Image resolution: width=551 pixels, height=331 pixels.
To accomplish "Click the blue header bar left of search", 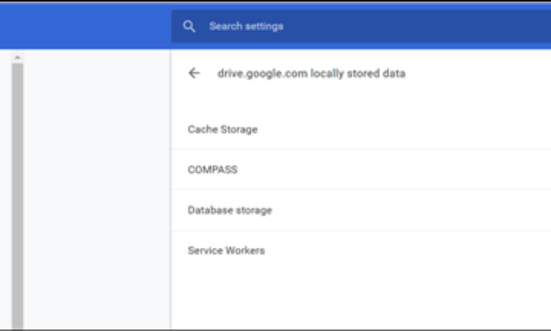I will coord(85,26).
